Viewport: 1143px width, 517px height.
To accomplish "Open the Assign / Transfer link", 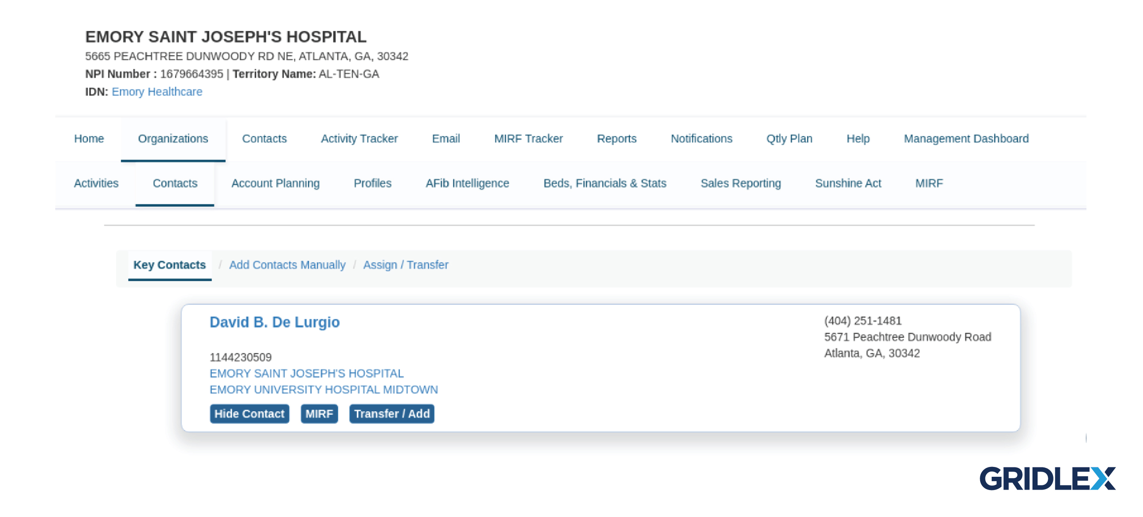I will pyautogui.click(x=406, y=265).
